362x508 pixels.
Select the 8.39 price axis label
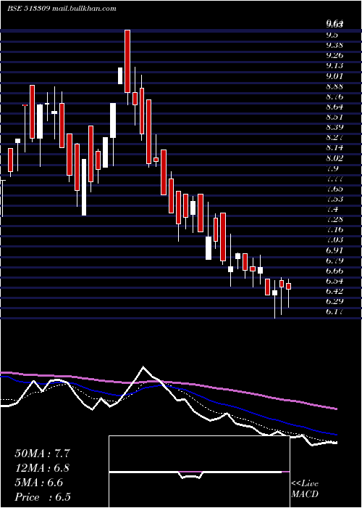(334, 127)
